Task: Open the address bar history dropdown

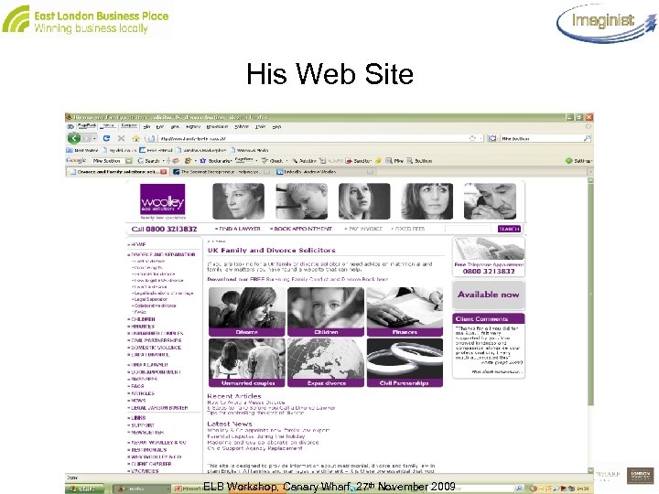Action: [x=481, y=138]
